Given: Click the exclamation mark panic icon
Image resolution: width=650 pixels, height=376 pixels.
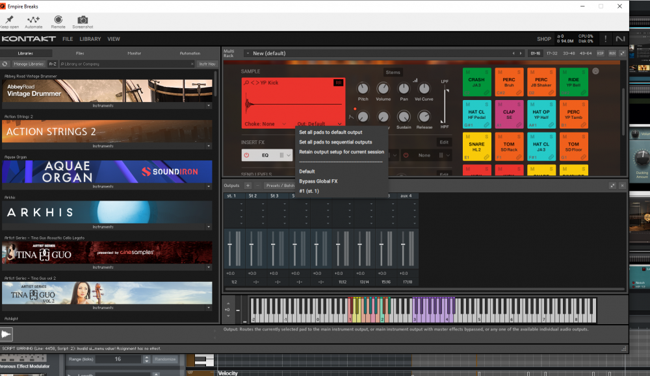Looking at the screenshot, I should pyautogui.click(x=605, y=39).
